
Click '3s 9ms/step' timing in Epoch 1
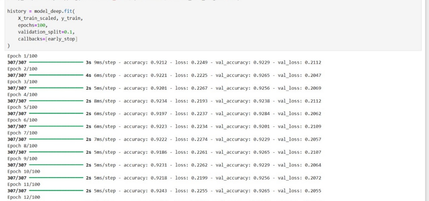(x=101, y=62)
